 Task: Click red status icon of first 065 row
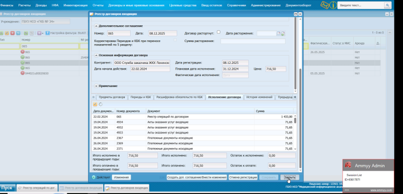coord(23,52)
